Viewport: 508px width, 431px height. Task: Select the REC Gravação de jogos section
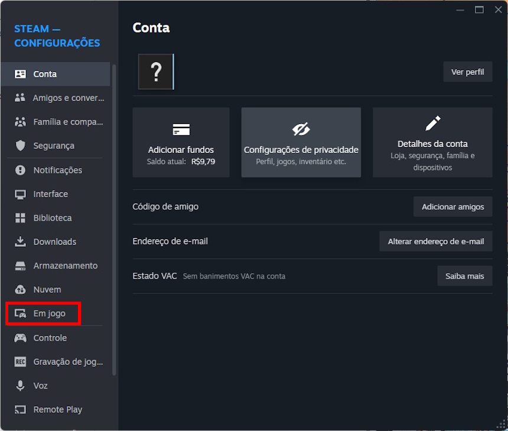pyautogui.click(x=56, y=361)
